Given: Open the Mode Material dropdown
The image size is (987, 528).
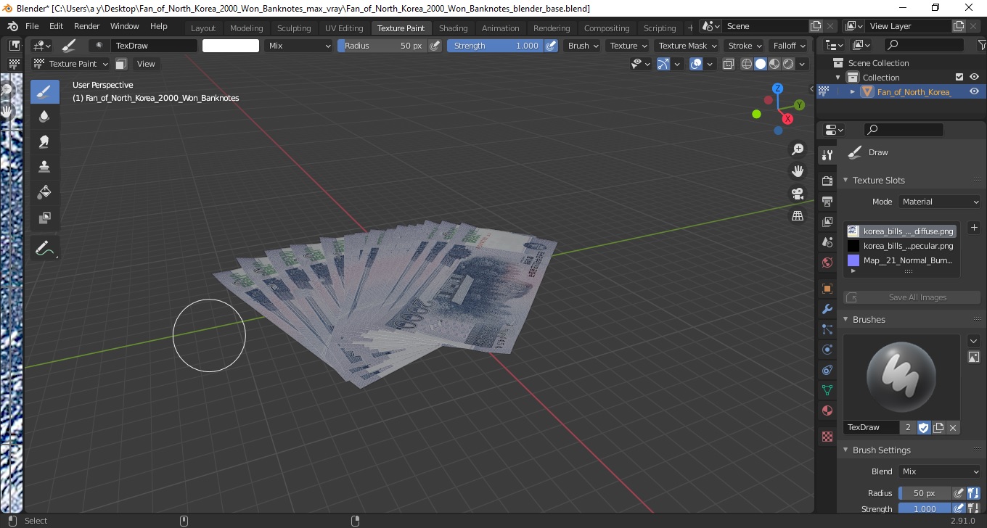Looking at the screenshot, I should point(940,202).
